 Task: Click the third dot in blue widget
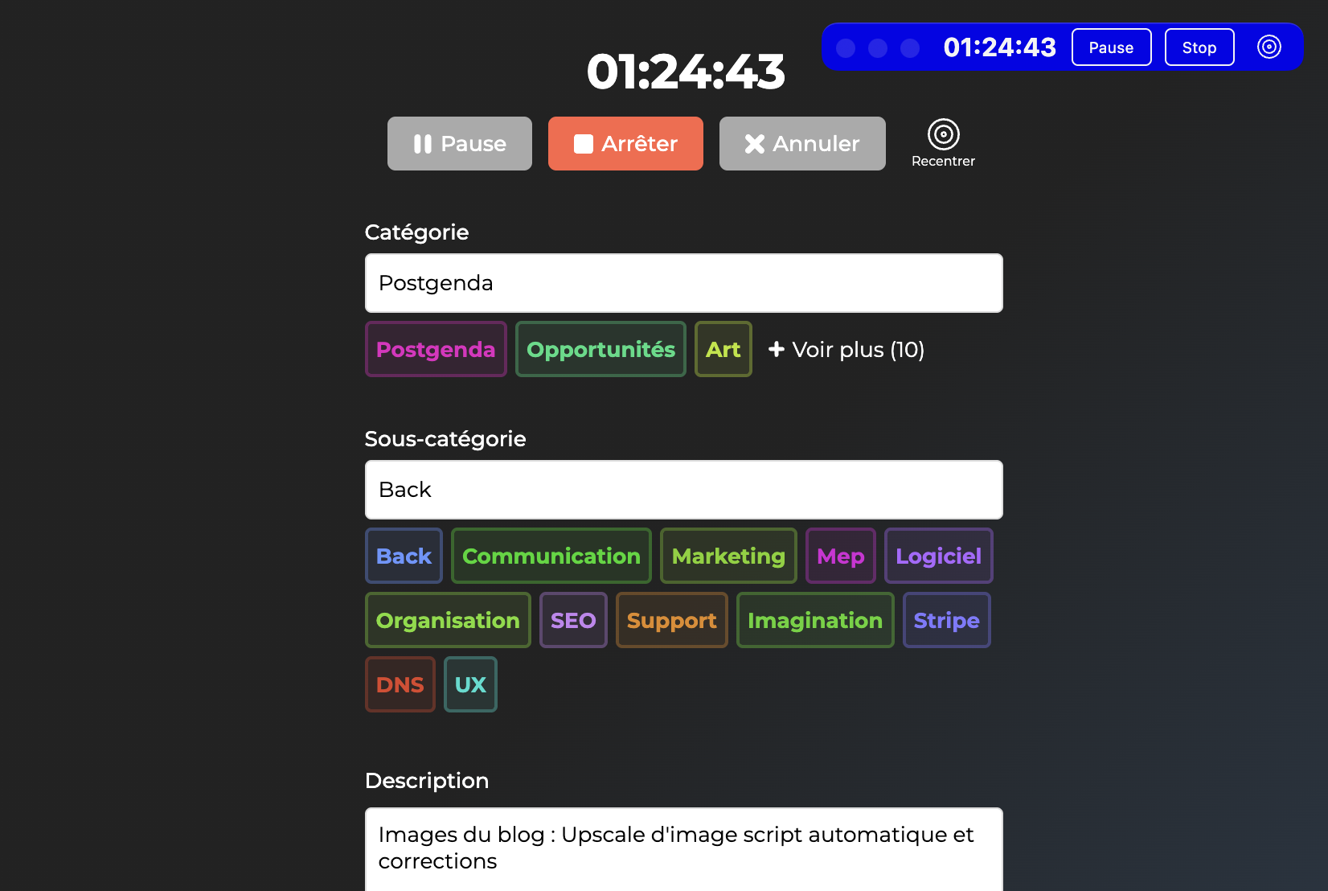[910, 48]
